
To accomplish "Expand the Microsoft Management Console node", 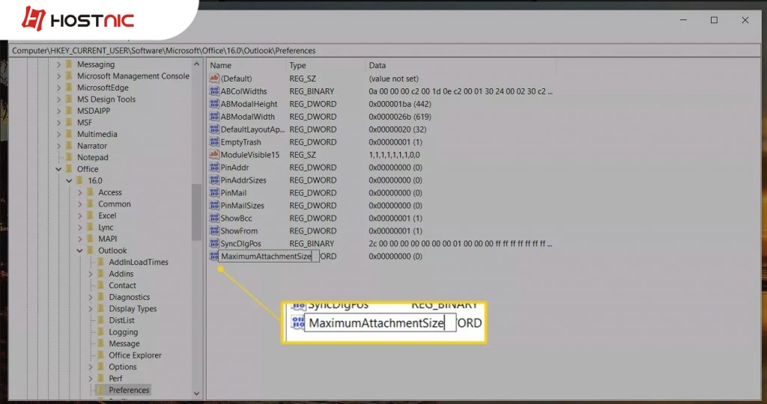I will tap(58, 76).
